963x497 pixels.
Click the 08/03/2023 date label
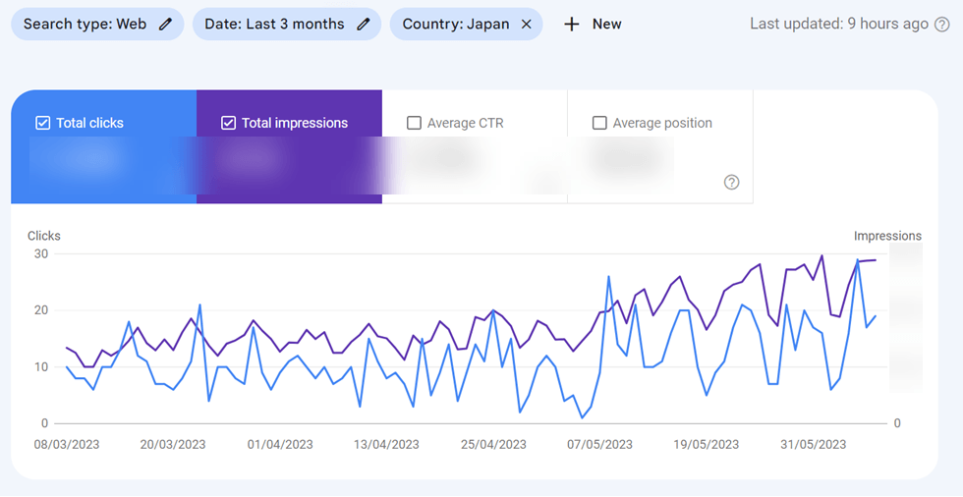(x=67, y=444)
